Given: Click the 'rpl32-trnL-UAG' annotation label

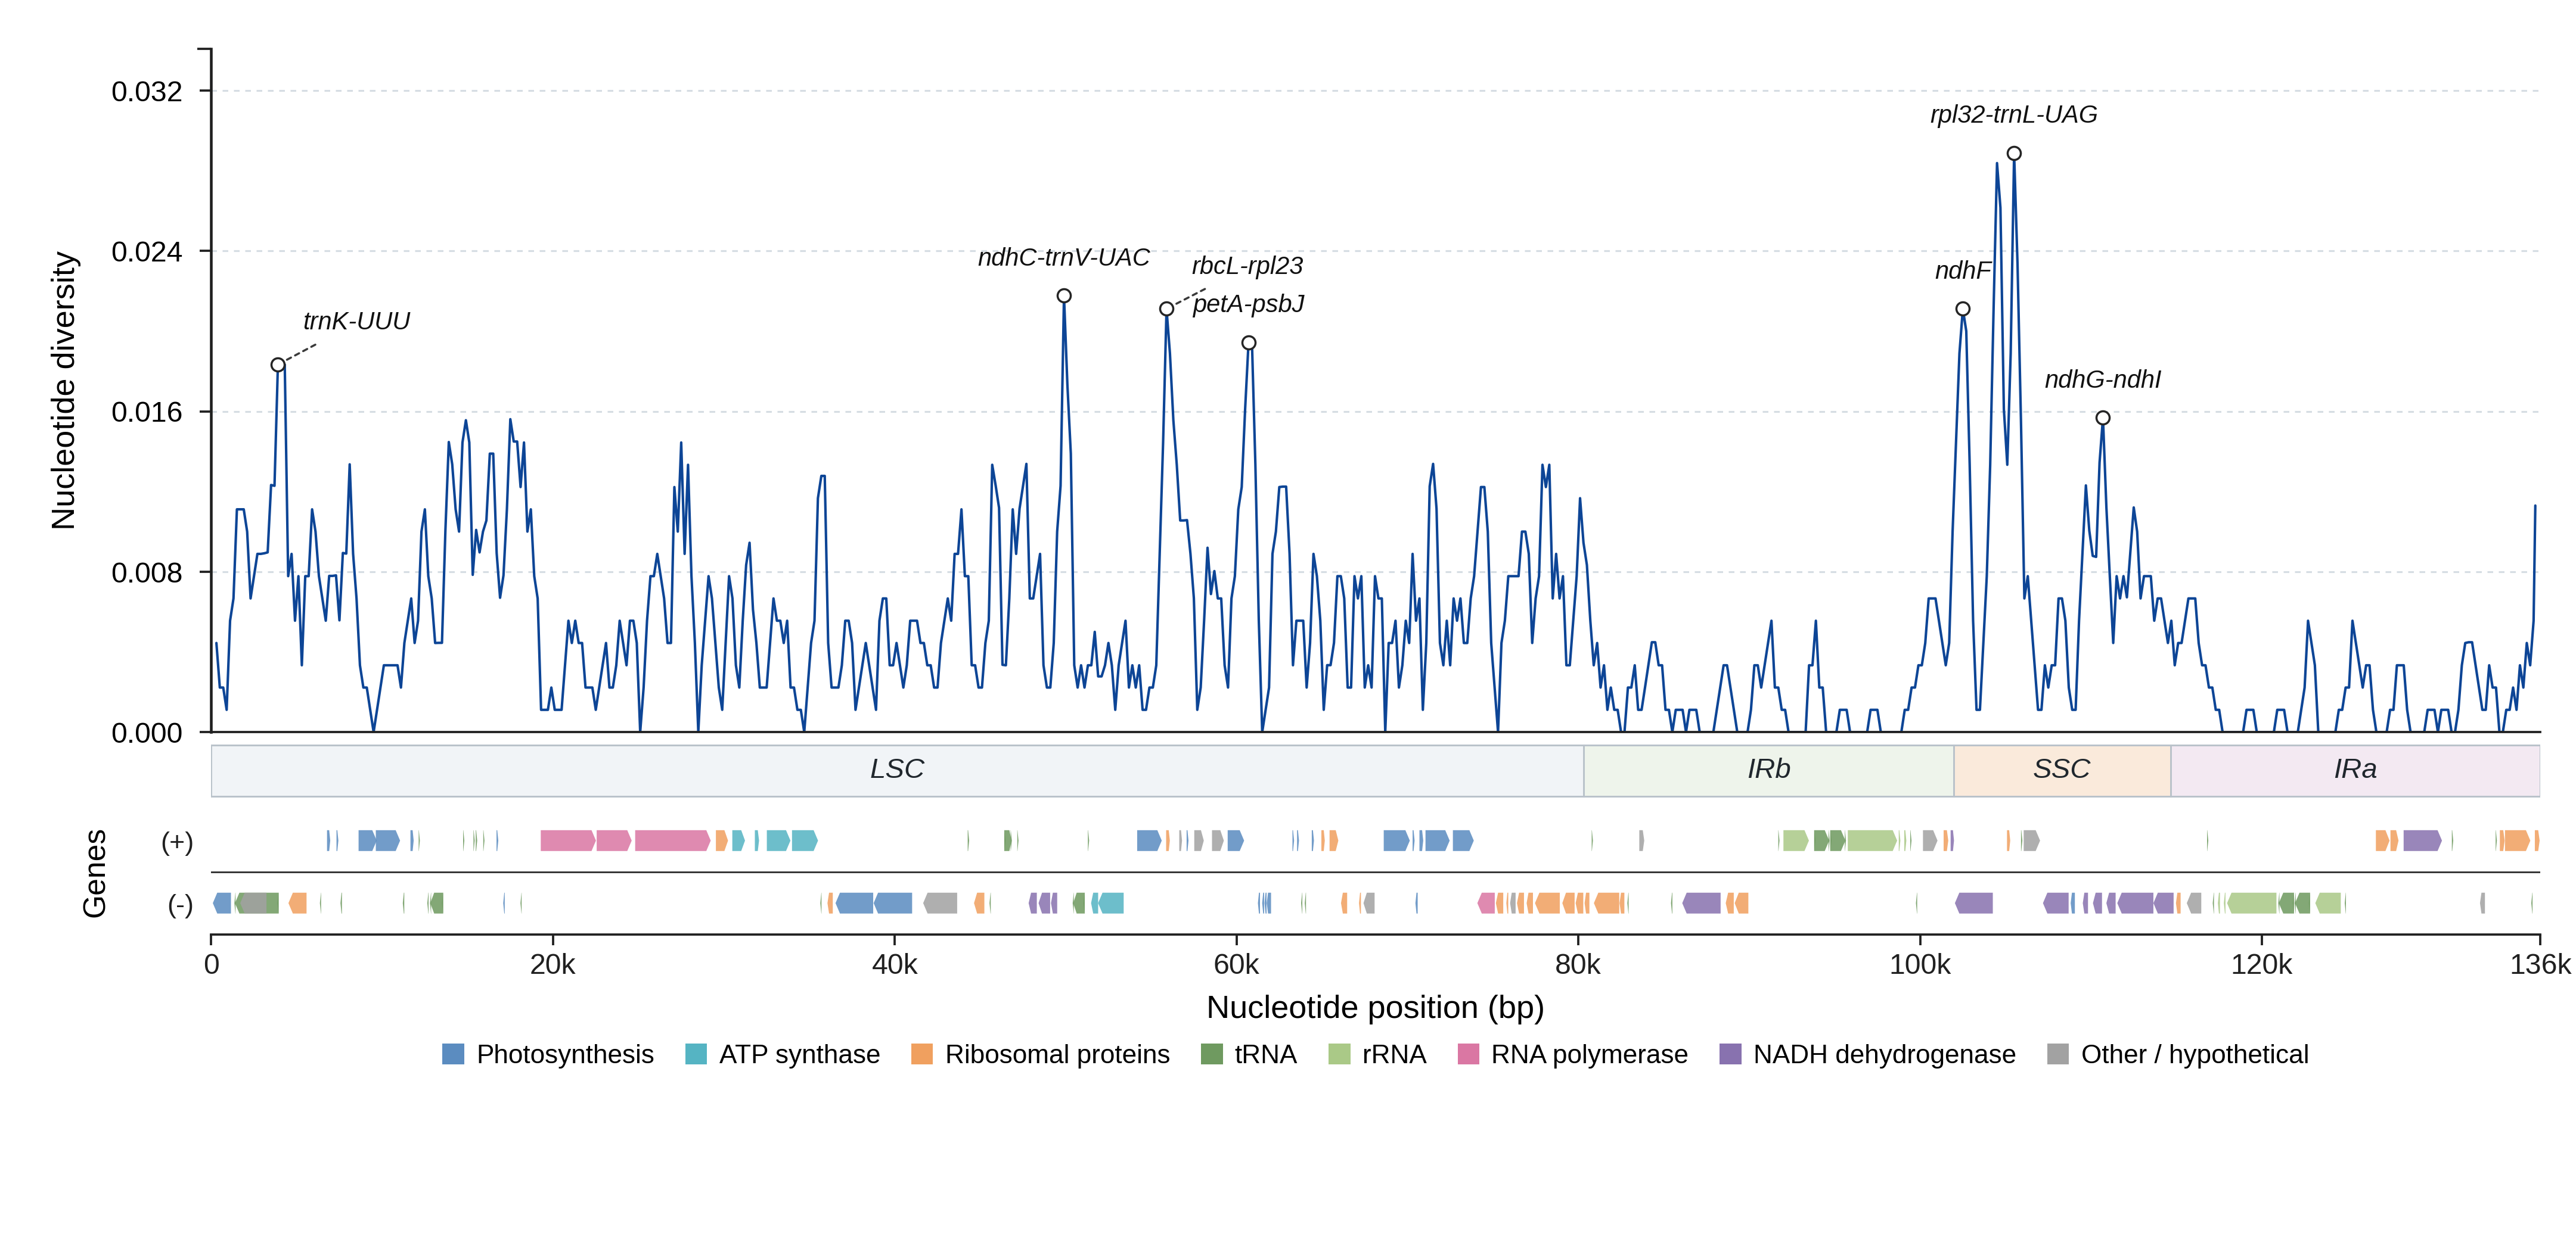Looking at the screenshot, I should click(2013, 115).
